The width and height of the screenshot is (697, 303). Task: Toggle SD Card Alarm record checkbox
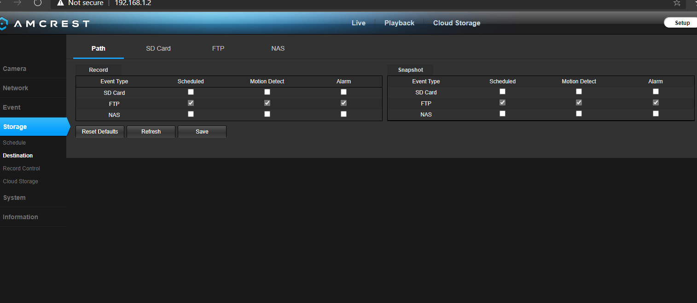click(343, 92)
